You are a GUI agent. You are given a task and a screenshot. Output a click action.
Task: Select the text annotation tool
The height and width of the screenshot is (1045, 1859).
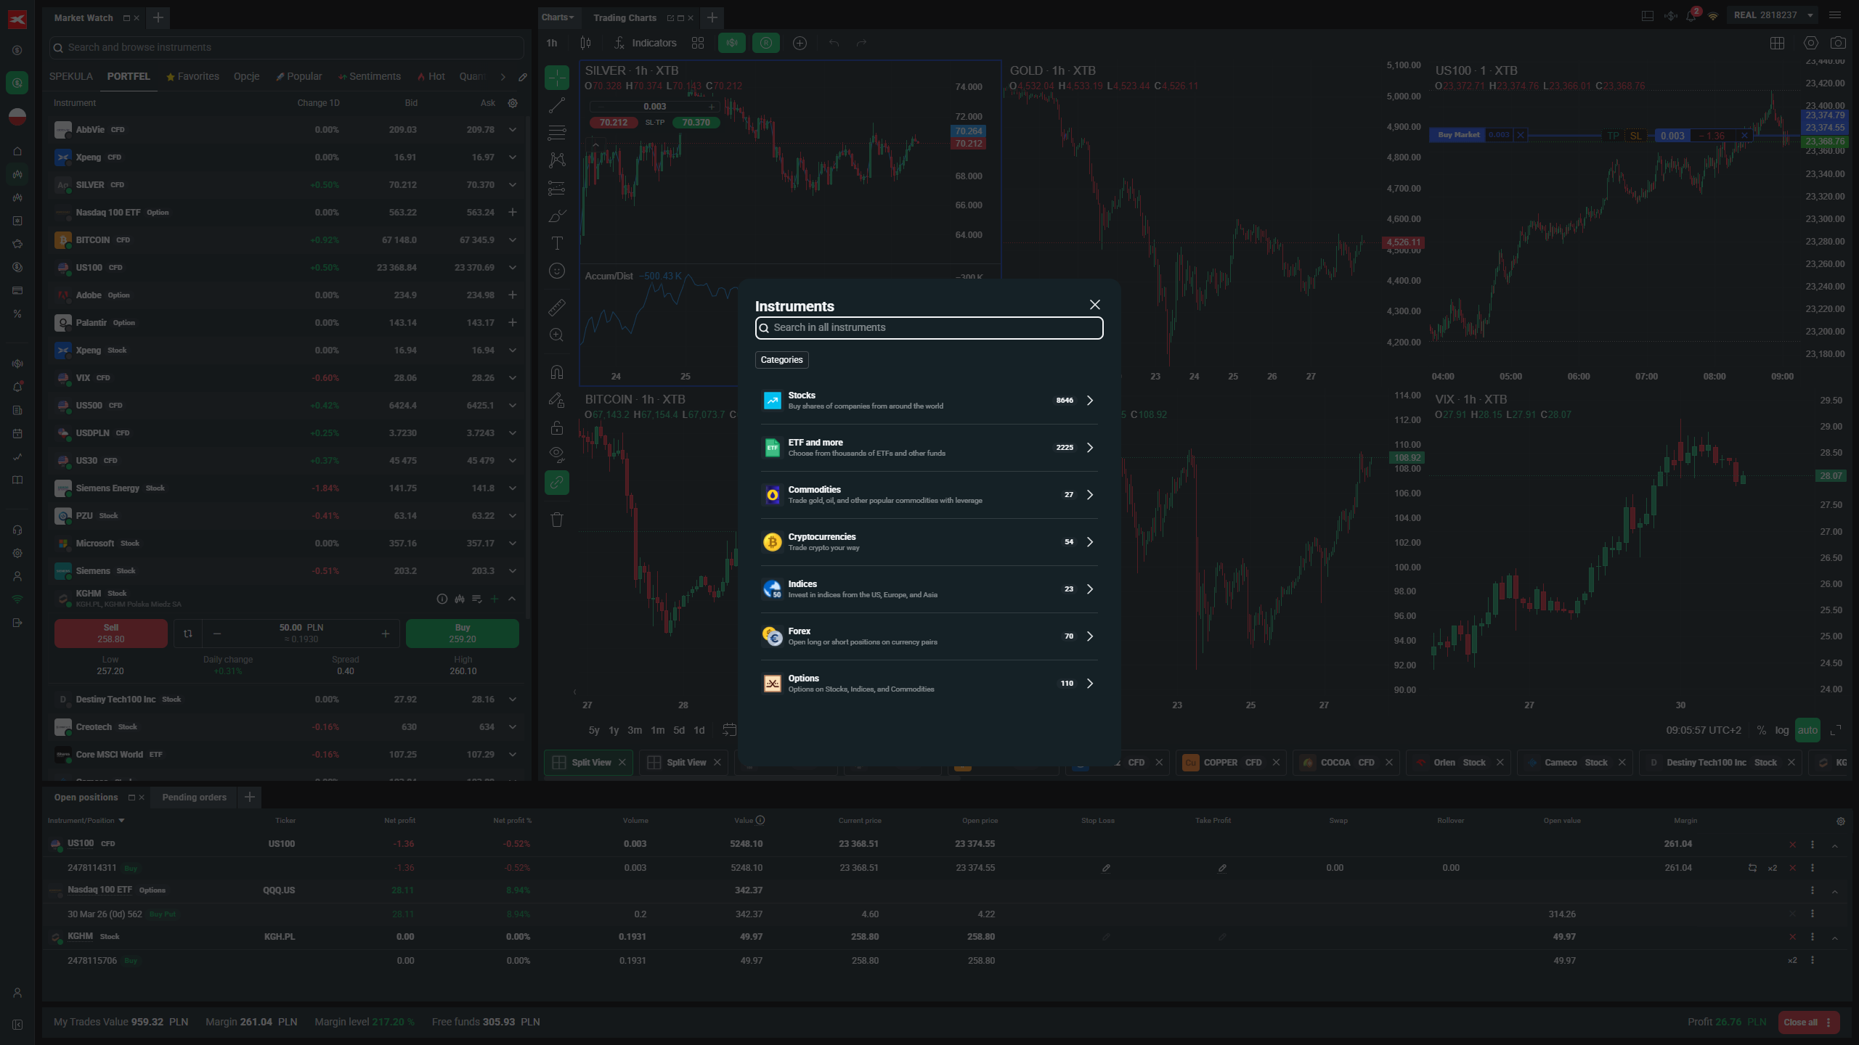point(557,243)
